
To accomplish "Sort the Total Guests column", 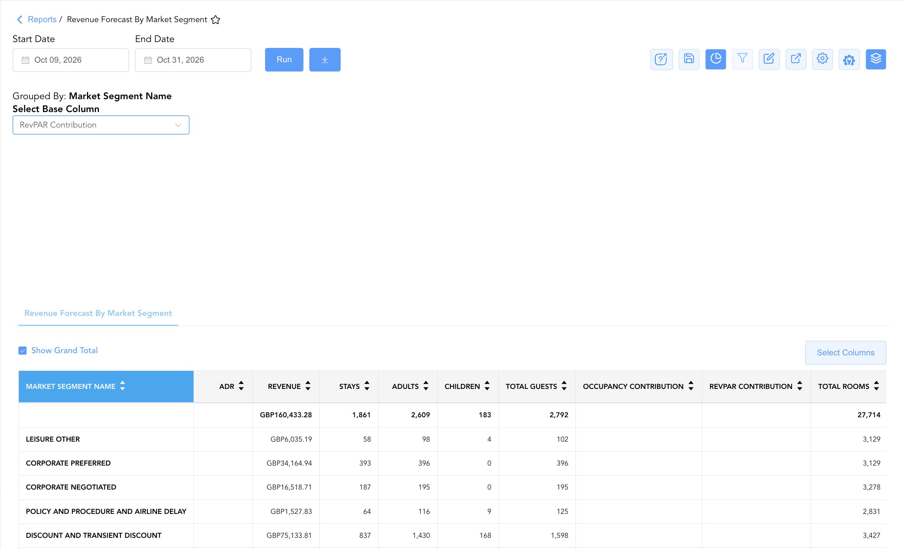I will (x=564, y=386).
